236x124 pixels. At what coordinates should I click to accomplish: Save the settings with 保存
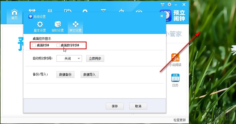[115, 106]
